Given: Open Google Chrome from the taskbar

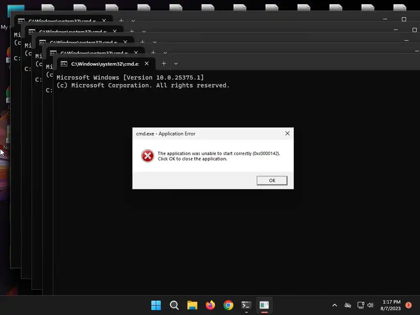Looking at the screenshot, I should 228,305.
